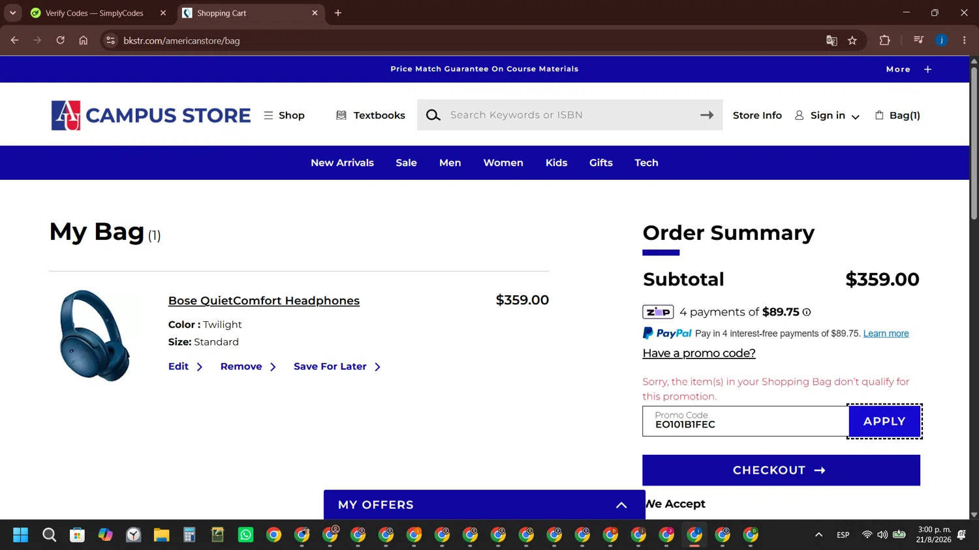Apply the promo code
979x550 pixels.
pos(884,422)
